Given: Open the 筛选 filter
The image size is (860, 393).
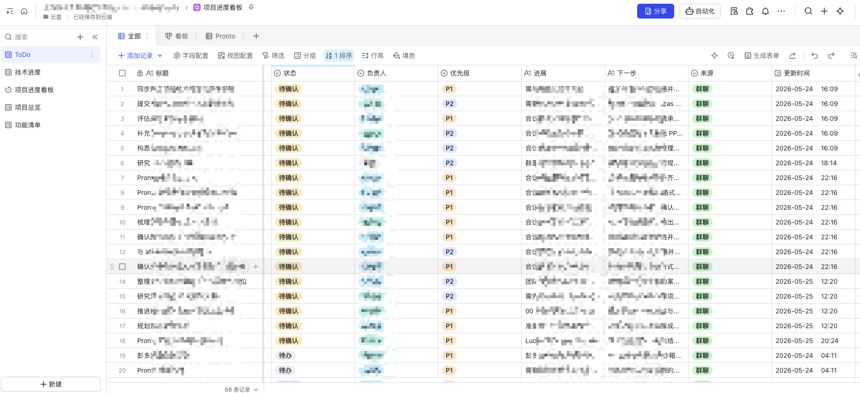Looking at the screenshot, I should click(x=273, y=56).
